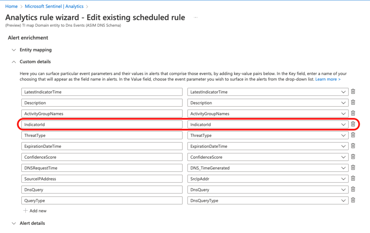Viewport: 370px width, 233px height.
Task: Open the DnsQuery value dropdown
Action: click(268, 189)
